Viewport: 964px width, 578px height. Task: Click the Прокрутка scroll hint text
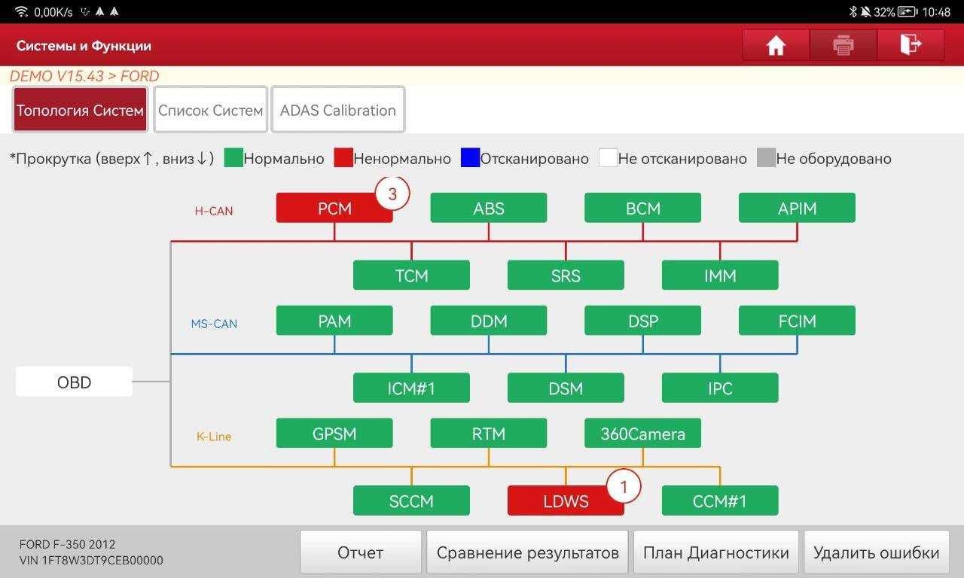point(111,159)
